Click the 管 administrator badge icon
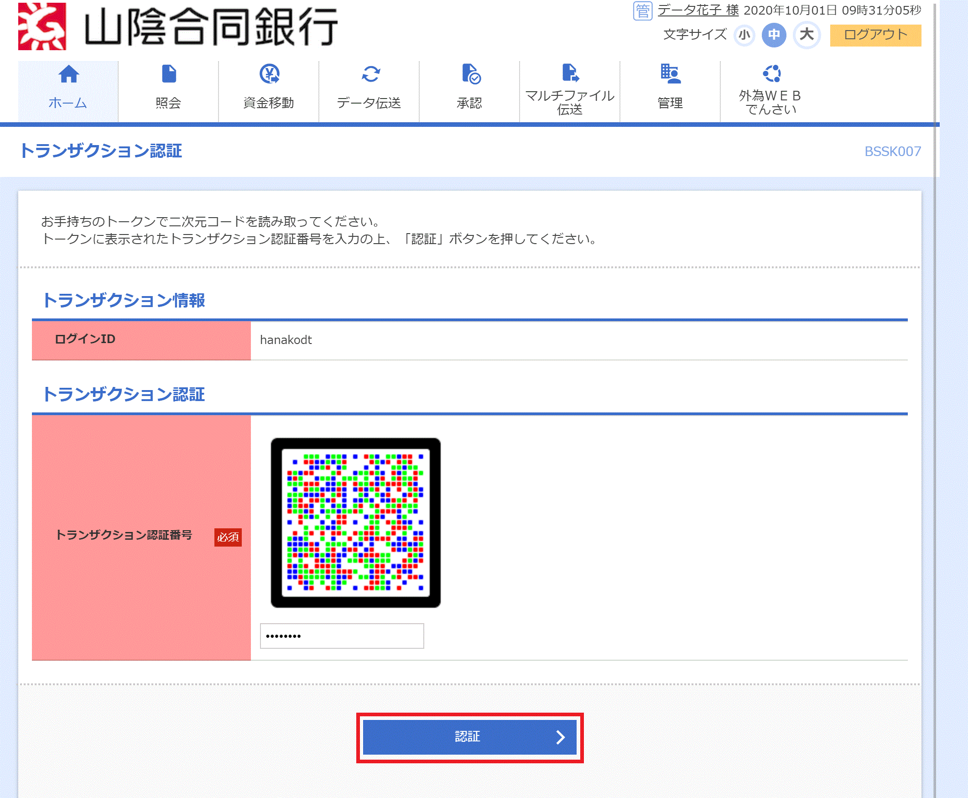The width and height of the screenshot is (968, 798). 643,11
